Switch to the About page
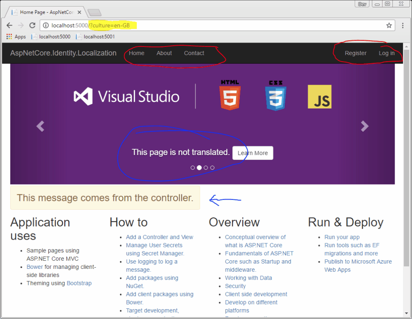The image size is (412, 319). click(164, 53)
